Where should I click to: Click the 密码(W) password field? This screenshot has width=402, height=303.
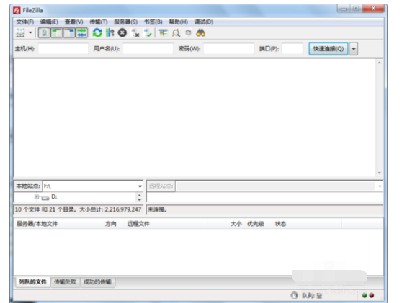228,49
